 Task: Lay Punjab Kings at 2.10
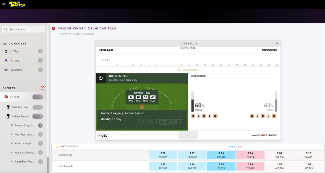pyautogui.click(x=309, y=155)
